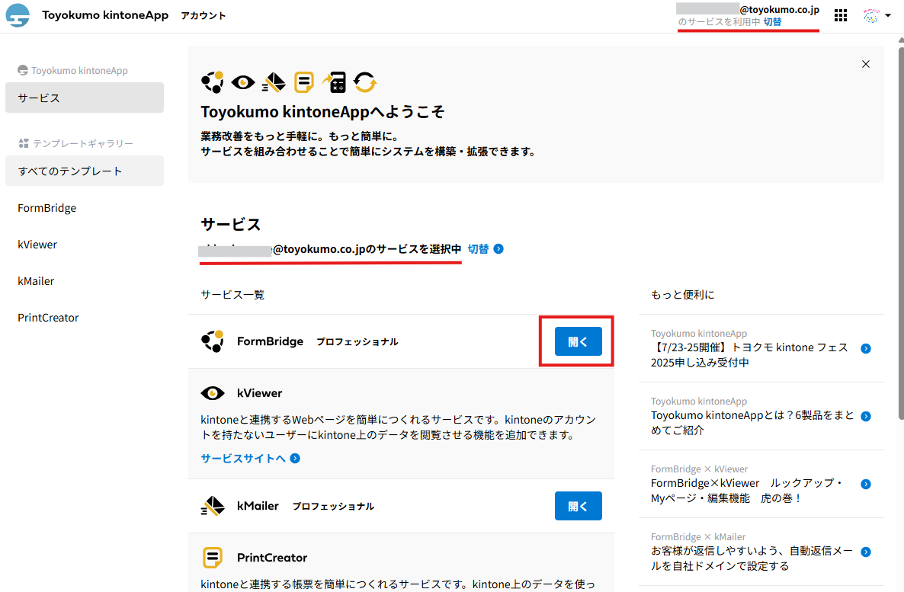Image resolution: width=904 pixels, height=592 pixels.
Task: Open FormBridge with the 開く button
Action: pyautogui.click(x=579, y=341)
